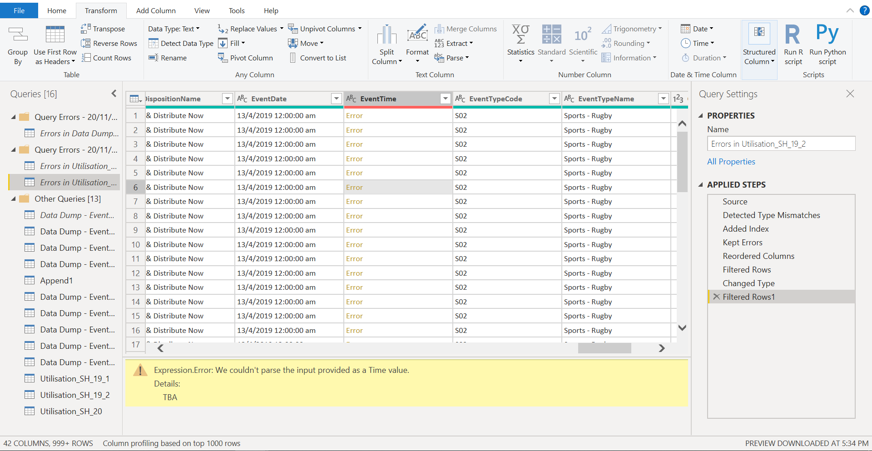The height and width of the screenshot is (451, 872).
Task: Click the Detect Data Type icon
Action: (154, 43)
